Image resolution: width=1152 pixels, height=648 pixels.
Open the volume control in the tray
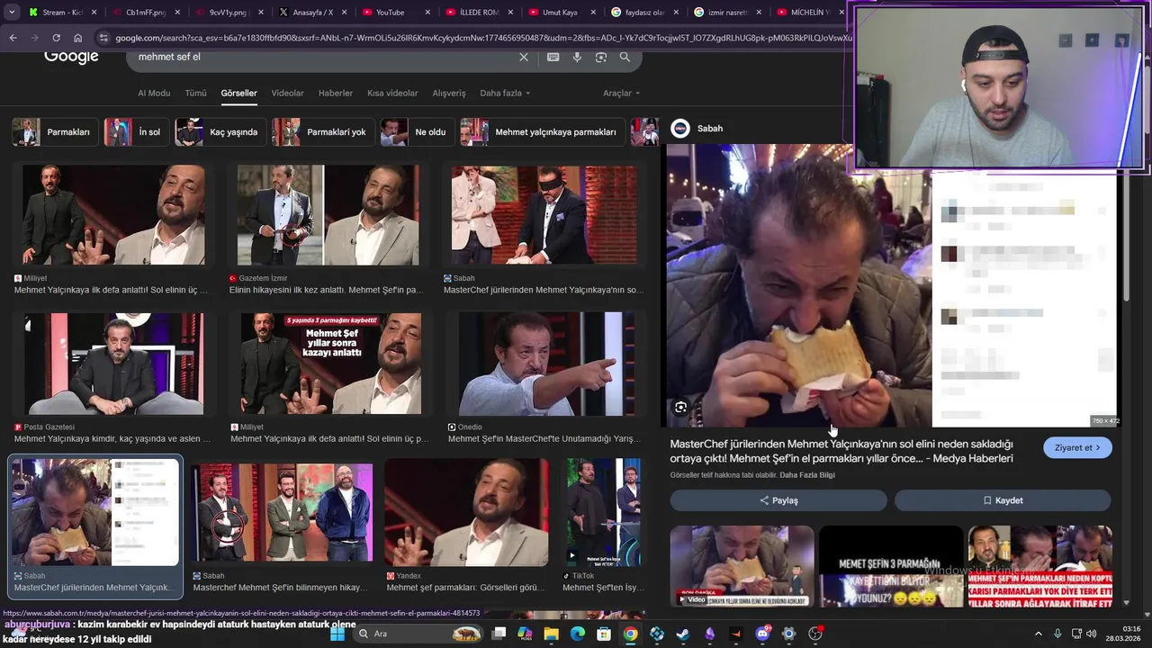1092,634
